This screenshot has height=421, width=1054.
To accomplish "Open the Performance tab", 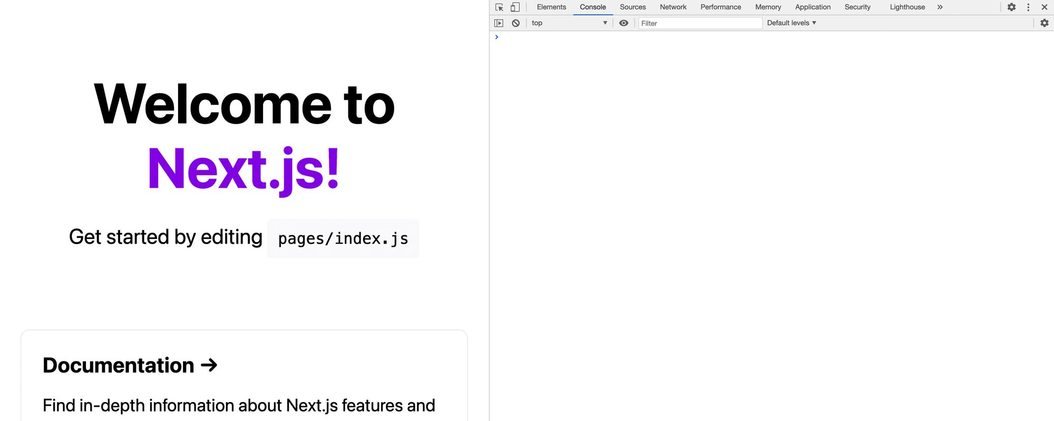I will coord(720,7).
